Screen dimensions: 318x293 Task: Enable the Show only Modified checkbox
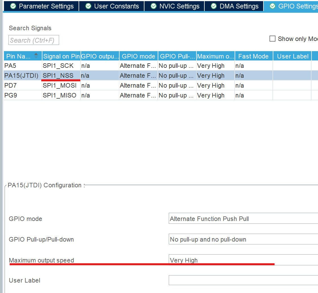(x=272, y=38)
